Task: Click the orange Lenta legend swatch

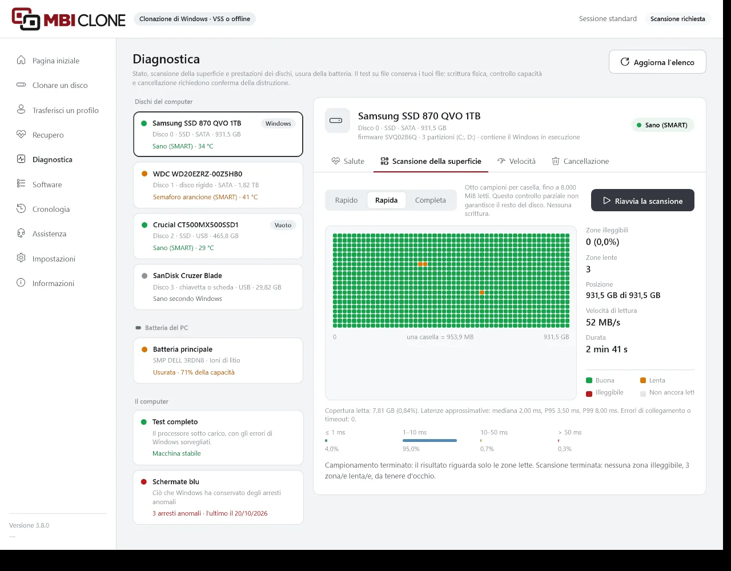Action: pos(643,380)
